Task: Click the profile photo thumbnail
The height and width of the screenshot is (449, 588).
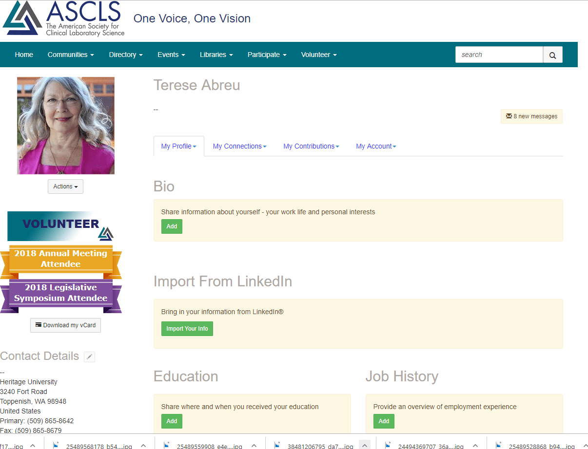Action: pos(66,126)
